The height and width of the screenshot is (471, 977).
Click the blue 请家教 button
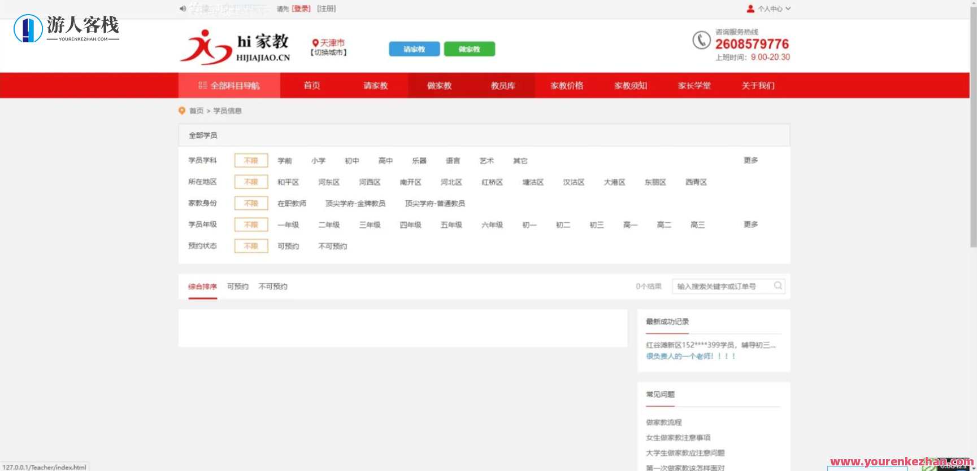(414, 49)
